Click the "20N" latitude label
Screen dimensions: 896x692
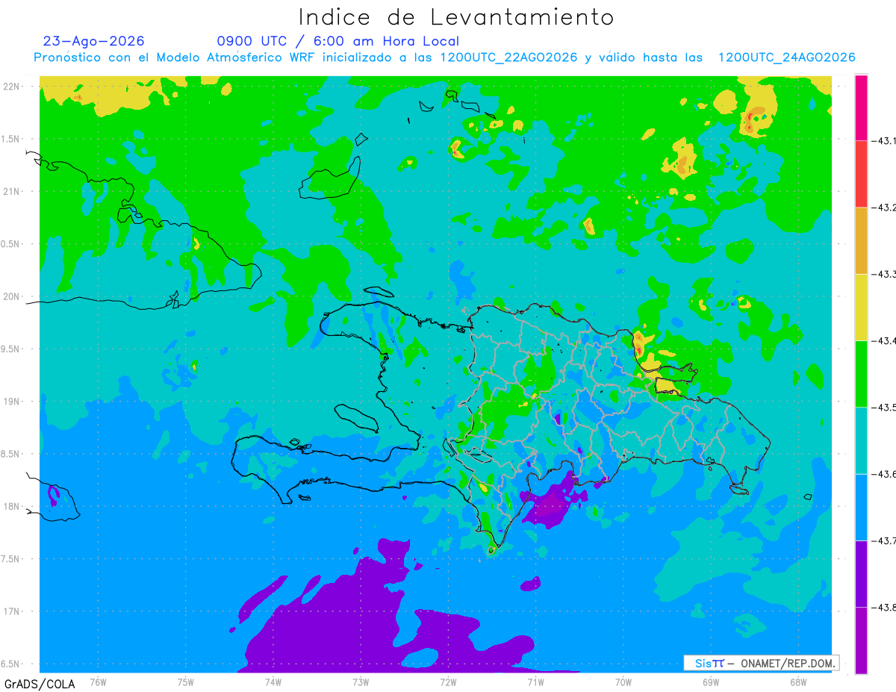click(x=12, y=296)
